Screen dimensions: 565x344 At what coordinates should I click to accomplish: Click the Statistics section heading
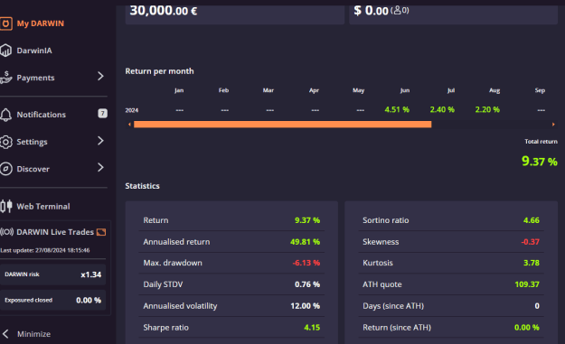(x=142, y=186)
